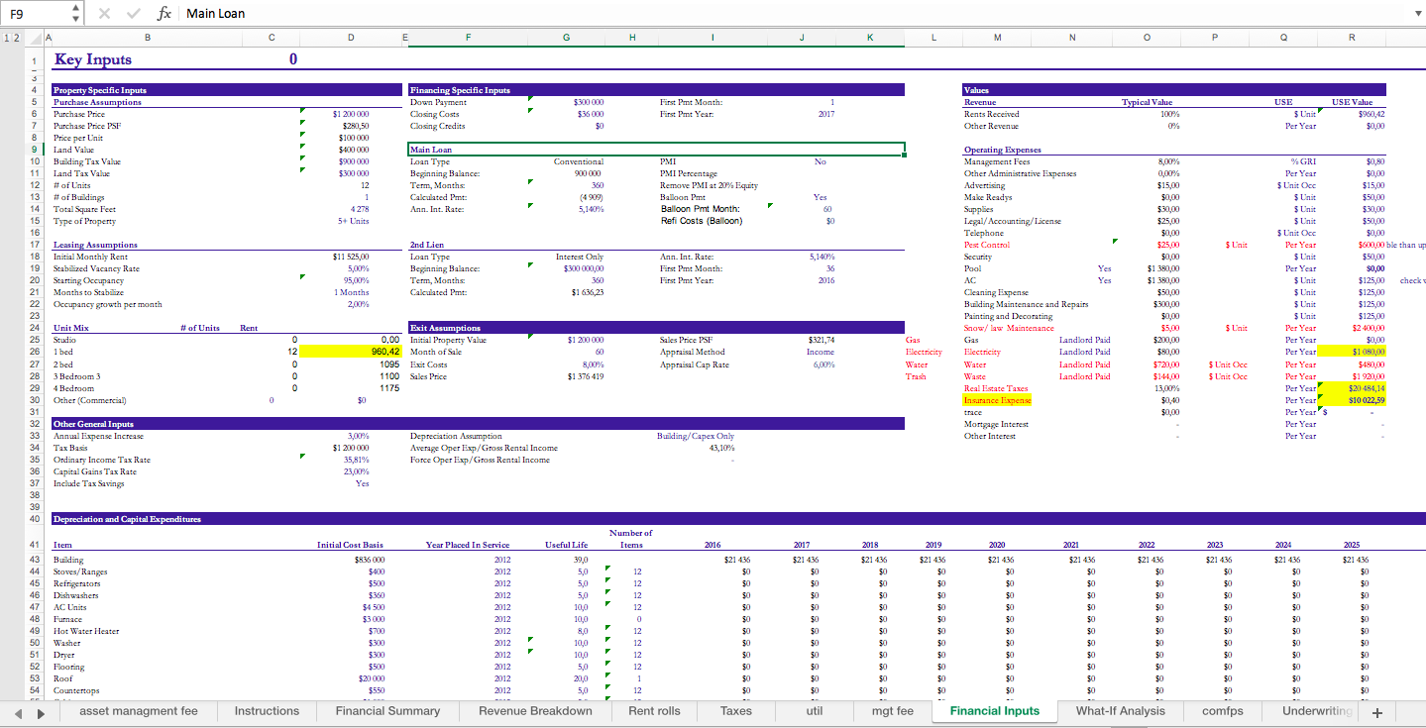The height and width of the screenshot is (728, 1426).
Task: Click the Enter checkmark icon in the formula bar
Action: pyautogui.click(x=132, y=13)
